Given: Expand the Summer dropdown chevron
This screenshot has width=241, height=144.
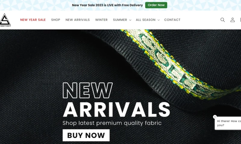Looking at the screenshot, I should [x=130, y=20].
